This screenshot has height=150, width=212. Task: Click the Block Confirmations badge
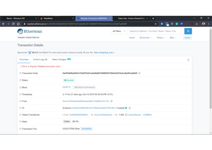(x=84, y=87)
